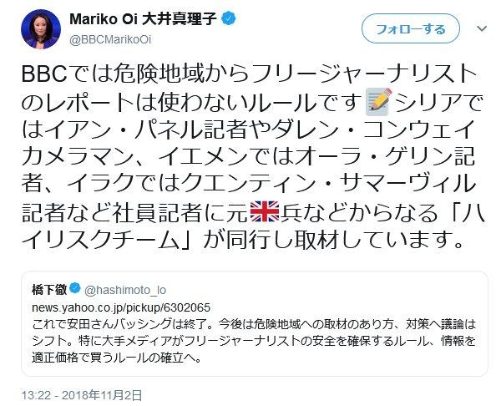Click the フォローする follow button

click(410, 28)
